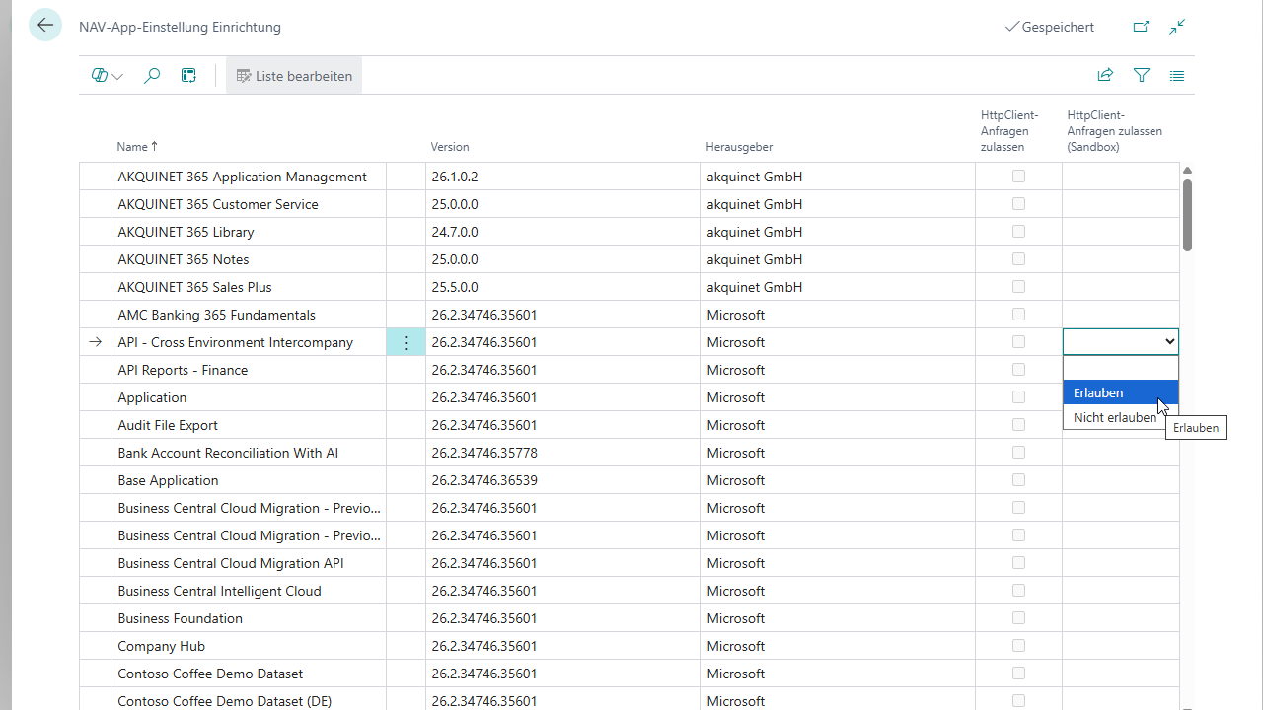Click HttpClient-Anfragen zulassen (Sandbox) header
Image resolution: width=1263 pixels, height=710 pixels.
[1114, 131]
